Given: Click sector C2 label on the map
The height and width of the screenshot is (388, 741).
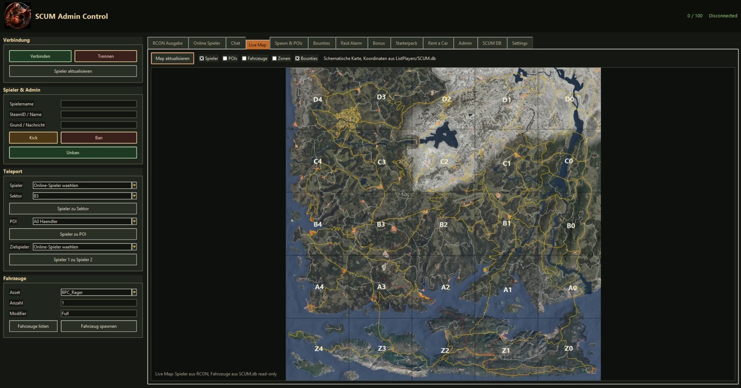Looking at the screenshot, I should coord(444,162).
